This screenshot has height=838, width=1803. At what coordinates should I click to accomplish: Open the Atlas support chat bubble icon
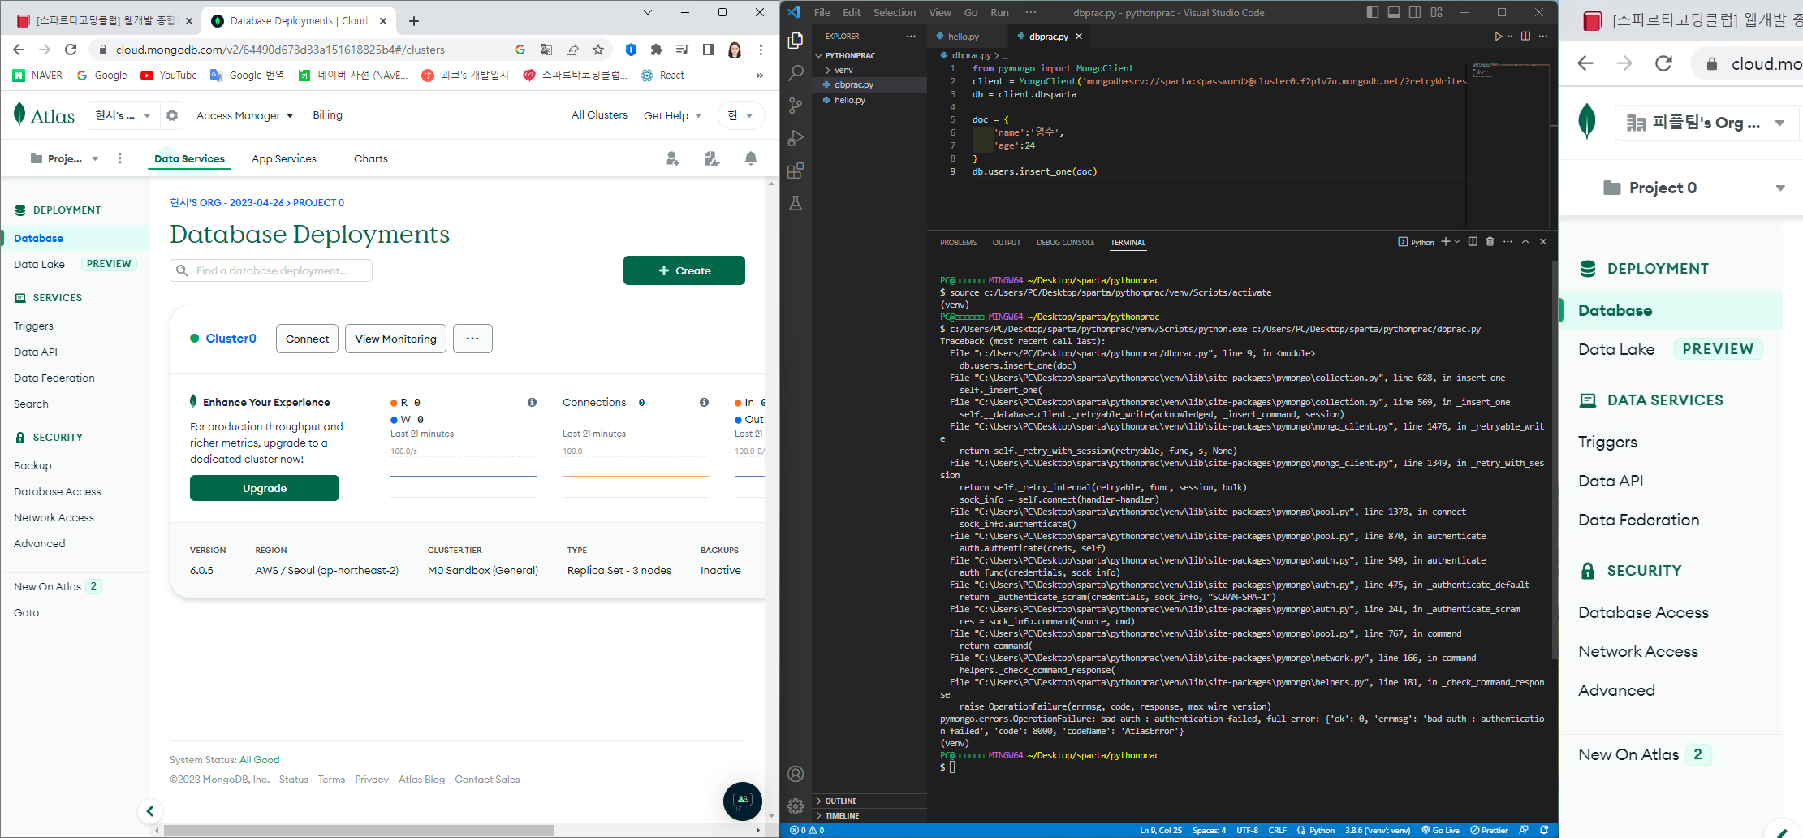(x=743, y=801)
